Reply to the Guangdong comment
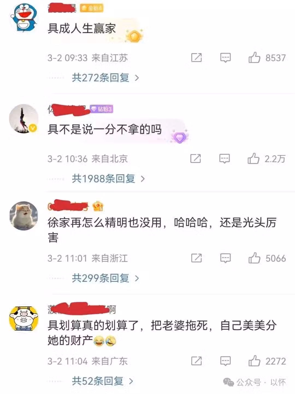This screenshot has width=295, height=394. (x=225, y=361)
